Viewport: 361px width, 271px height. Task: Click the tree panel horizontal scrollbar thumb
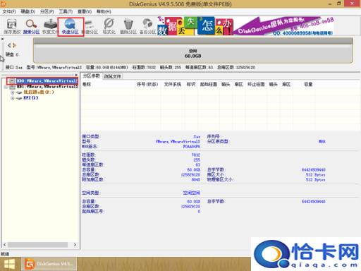[x=38, y=245]
